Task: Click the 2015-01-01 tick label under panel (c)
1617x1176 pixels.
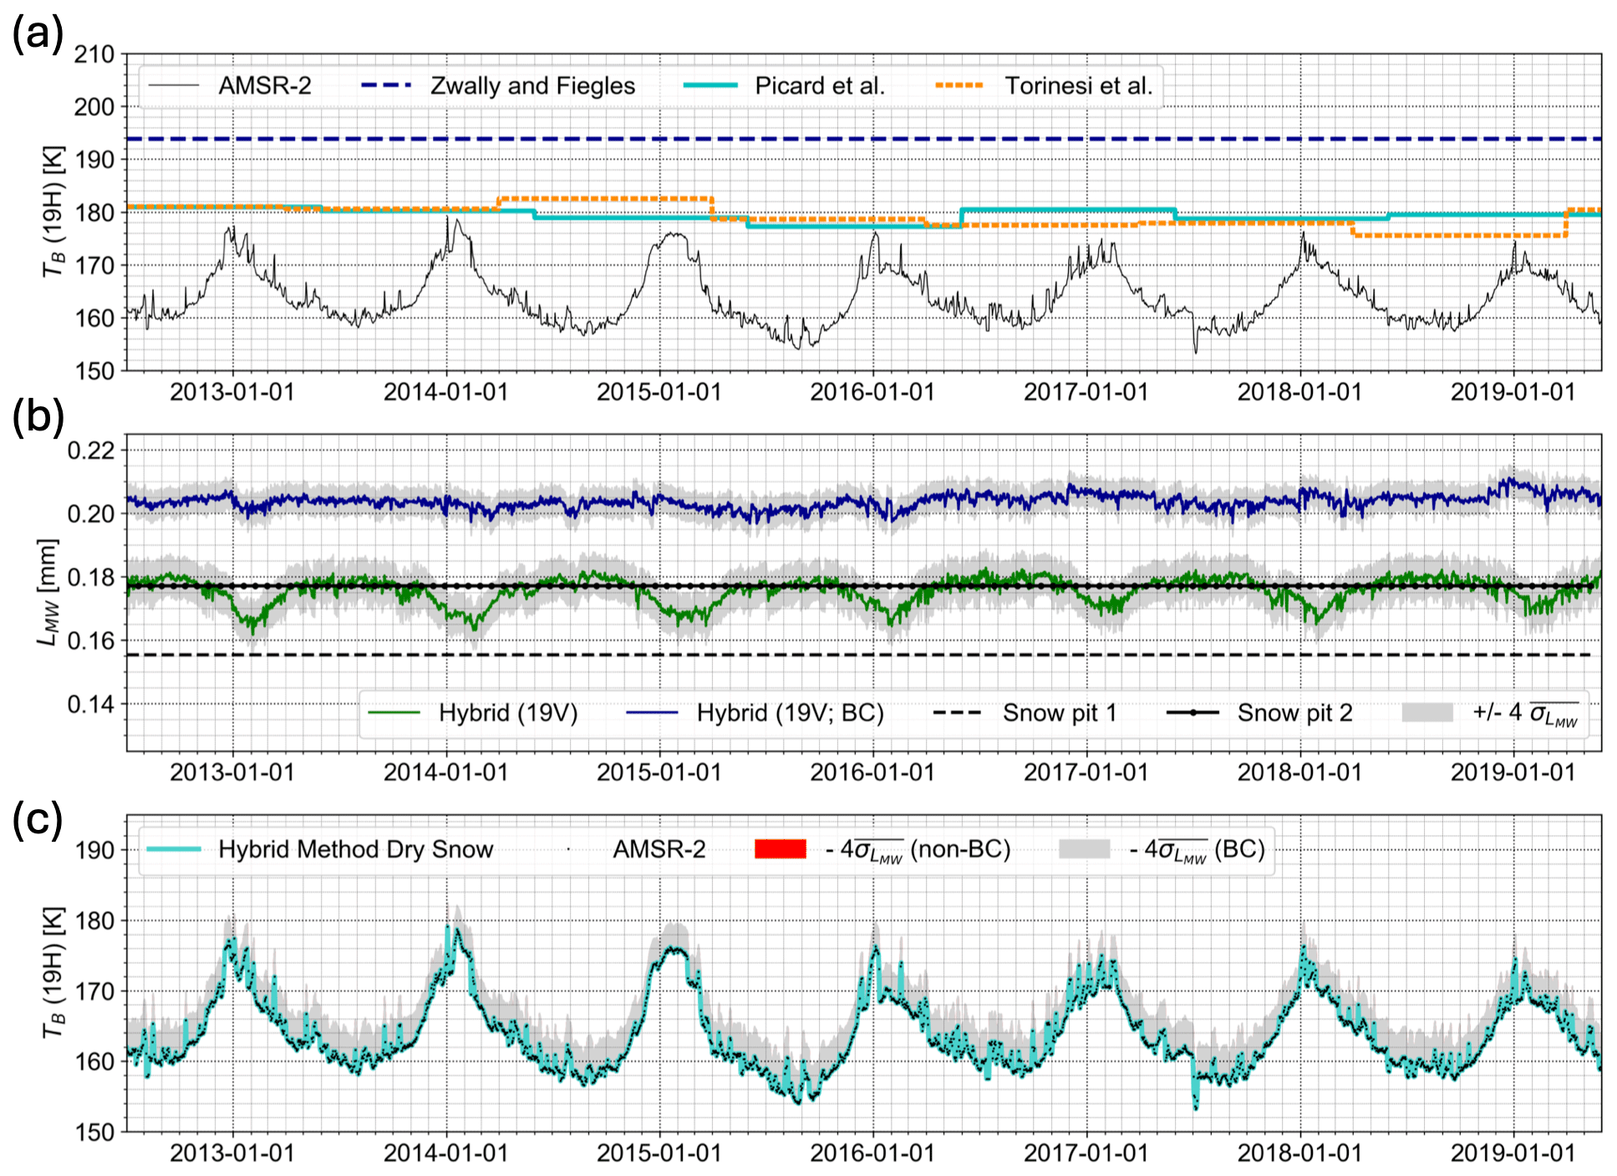Action: pyautogui.click(x=659, y=1153)
